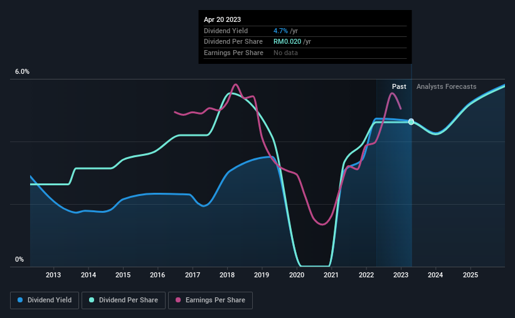The height and width of the screenshot is (318, 515).
Task: Click the data point marker at Apr 2023
Action: click(411, 121)
